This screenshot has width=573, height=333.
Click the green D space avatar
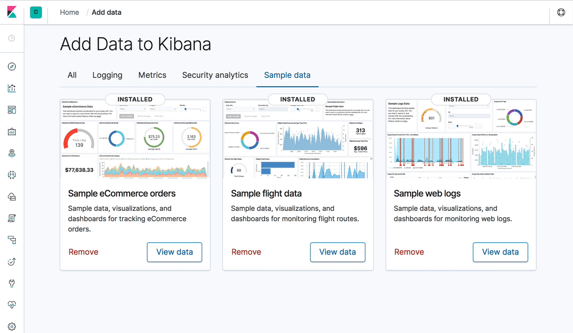point(36,12)
